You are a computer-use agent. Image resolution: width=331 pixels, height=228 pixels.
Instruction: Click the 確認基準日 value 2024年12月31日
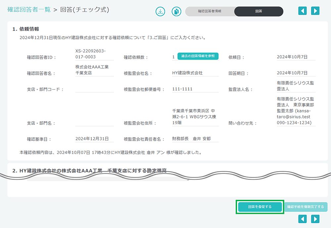(x=92, y=139)
